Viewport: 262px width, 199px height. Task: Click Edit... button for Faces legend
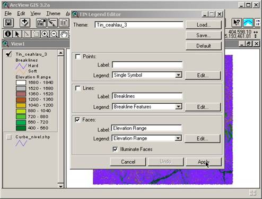[x=203, y=138]
